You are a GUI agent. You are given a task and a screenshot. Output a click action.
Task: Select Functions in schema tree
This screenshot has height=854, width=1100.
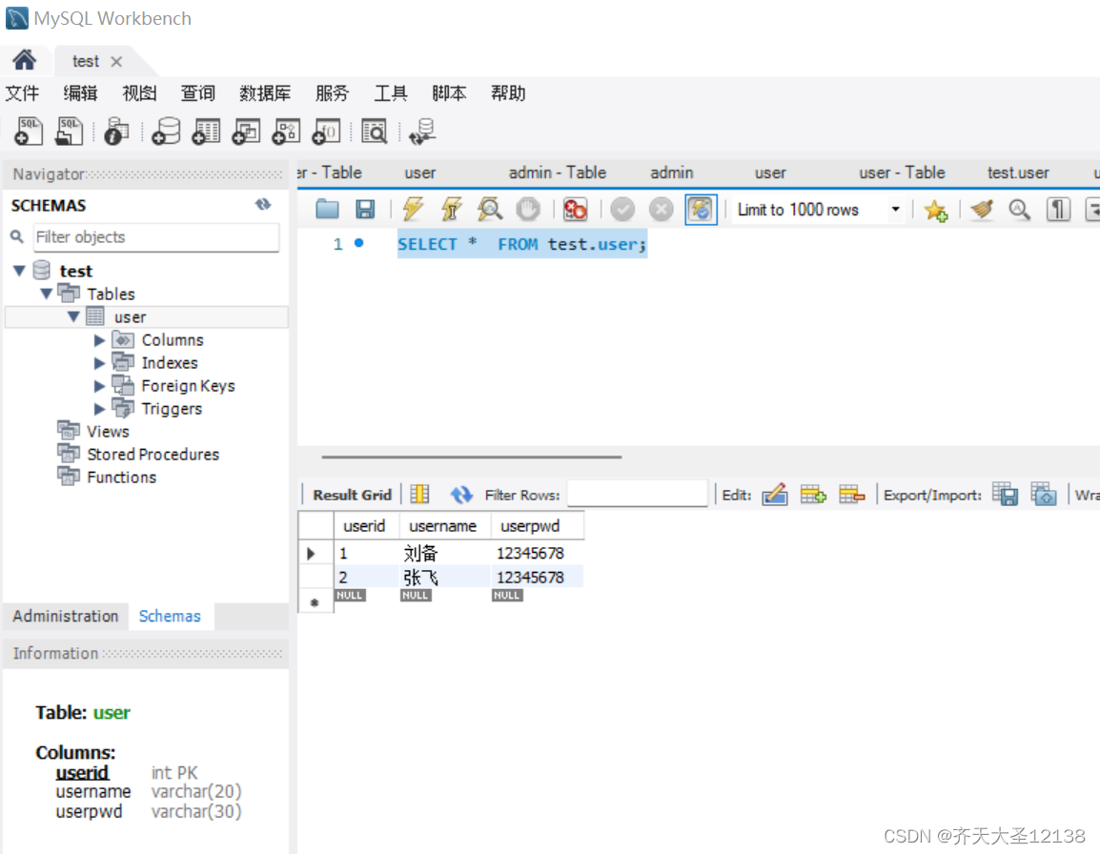coord(121,478)
